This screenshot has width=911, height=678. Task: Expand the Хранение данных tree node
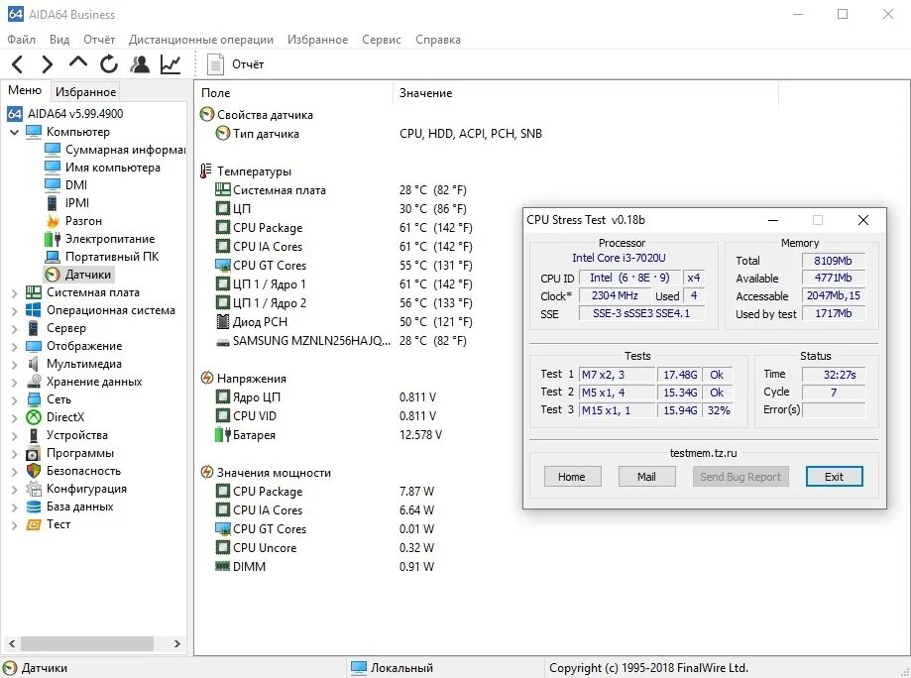[x=15, y=383]
